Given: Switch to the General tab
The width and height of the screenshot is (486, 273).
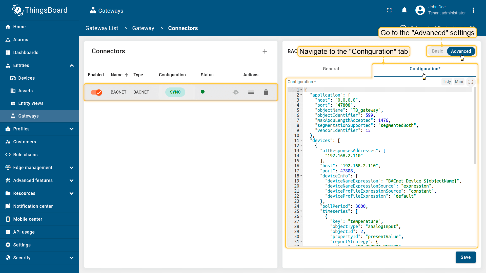Looking at the screenshot, I should tap(331, 69).
